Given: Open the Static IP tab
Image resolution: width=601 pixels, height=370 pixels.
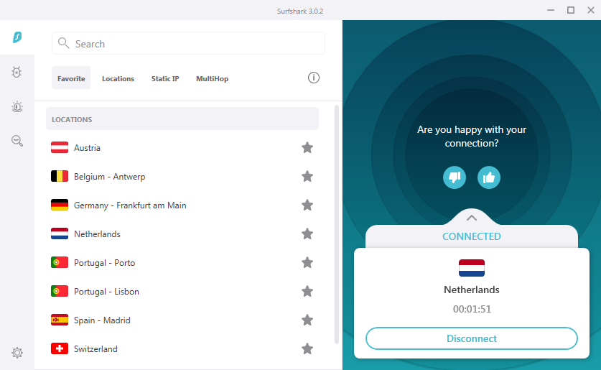Looking at the screenshot, I should tap(165, 78).
